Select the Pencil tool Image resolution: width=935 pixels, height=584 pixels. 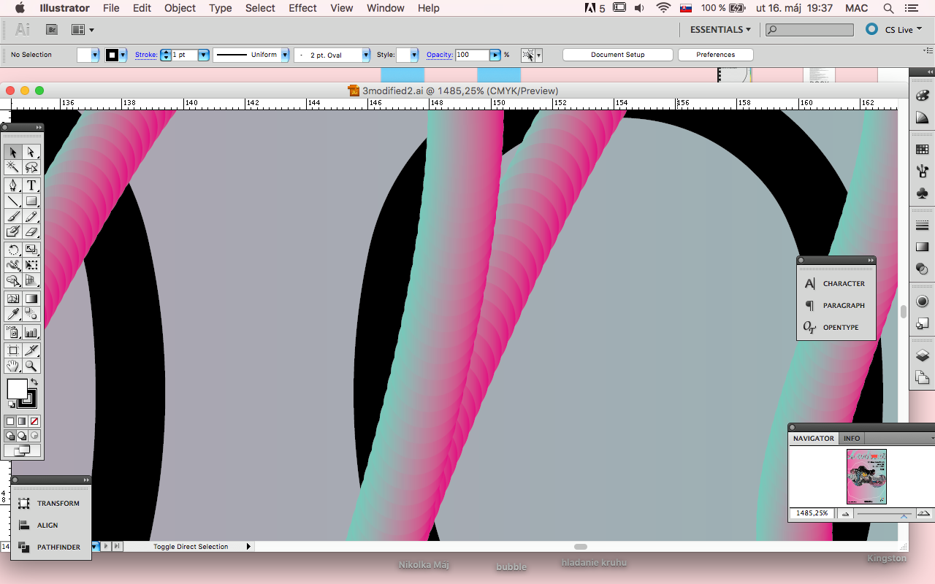coord(31,216)
